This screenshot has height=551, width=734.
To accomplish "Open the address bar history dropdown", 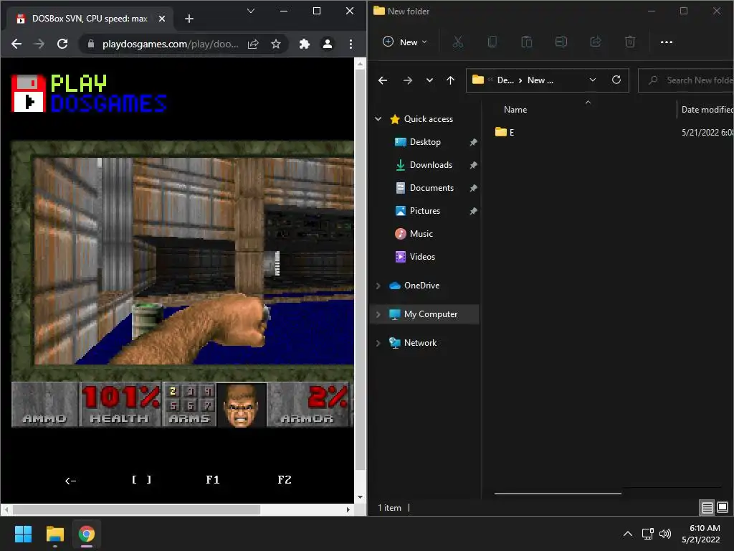I will click(593, 80).
